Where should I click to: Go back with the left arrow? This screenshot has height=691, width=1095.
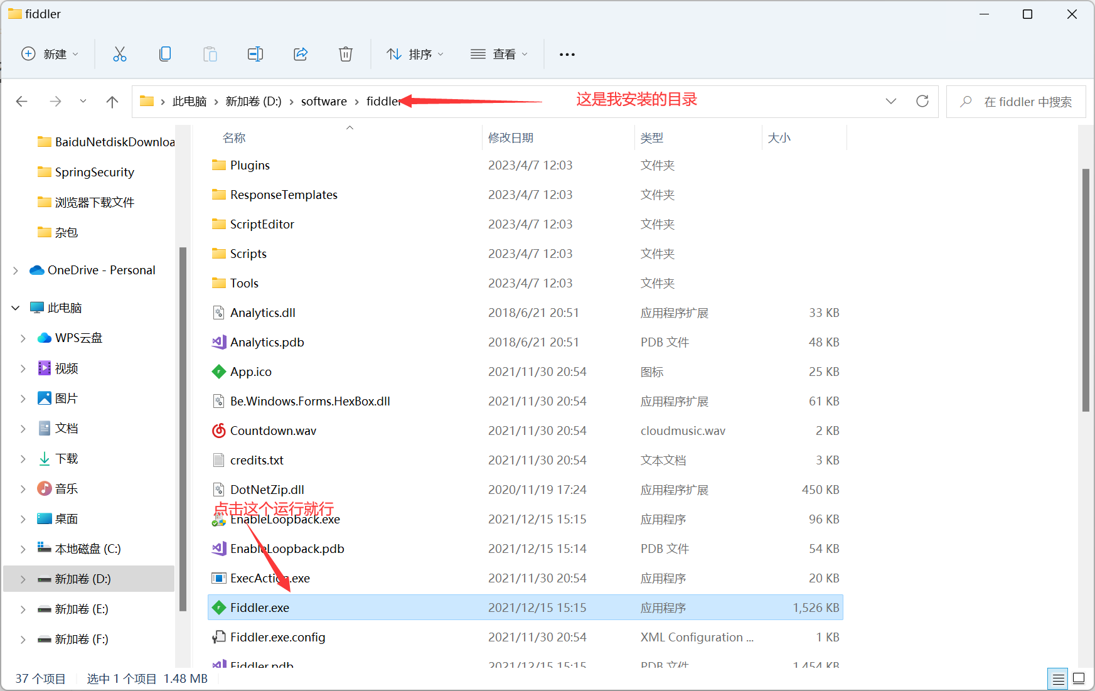coord(22,102)
